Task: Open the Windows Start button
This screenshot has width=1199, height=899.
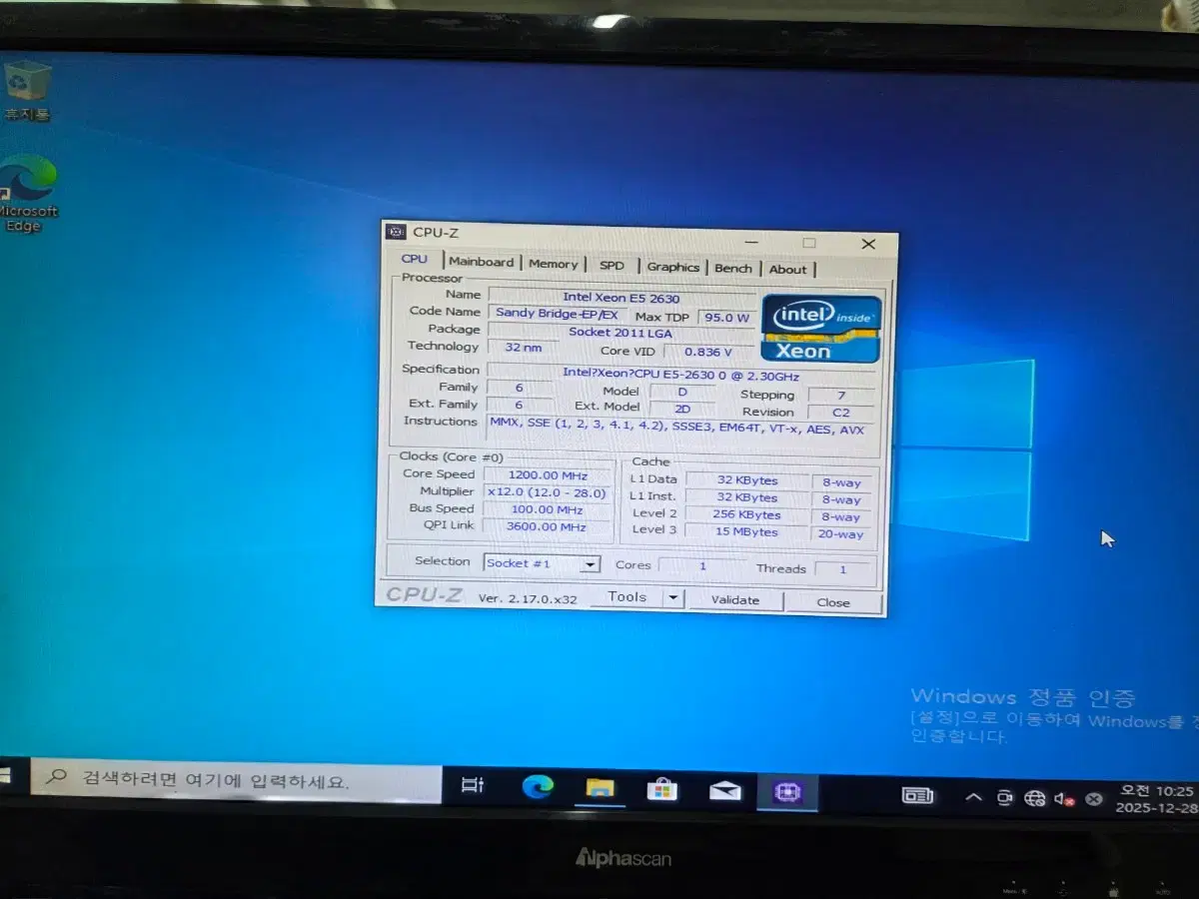Action: pyautogui.click(x=6, y=775)
